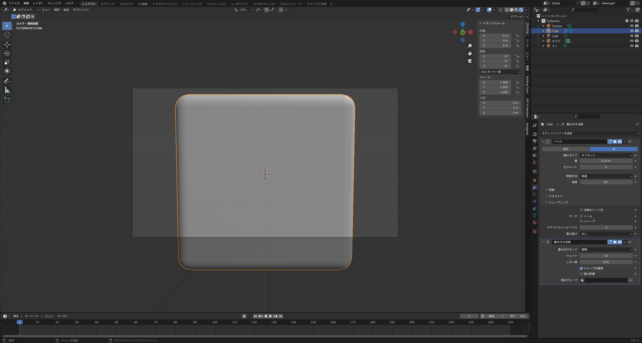The image size is (642, 343).
Task: Open the Render properties tab icon
Action: pyautogui.click(x=535, y=134)
